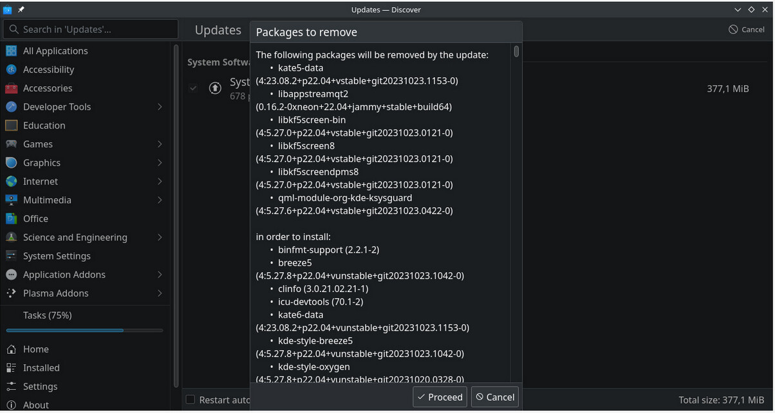The image size is (775, 413).
Task: Open the Office category icon
Action: [11, 219]
